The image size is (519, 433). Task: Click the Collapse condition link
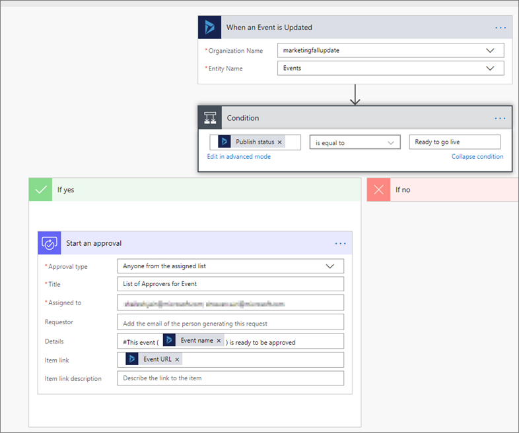(x=477, y=157)
